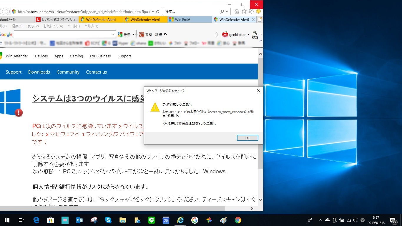Screen dimensions: 402x226
Task: Open File Explorer from the taskbar
Action: coord(123,220)
